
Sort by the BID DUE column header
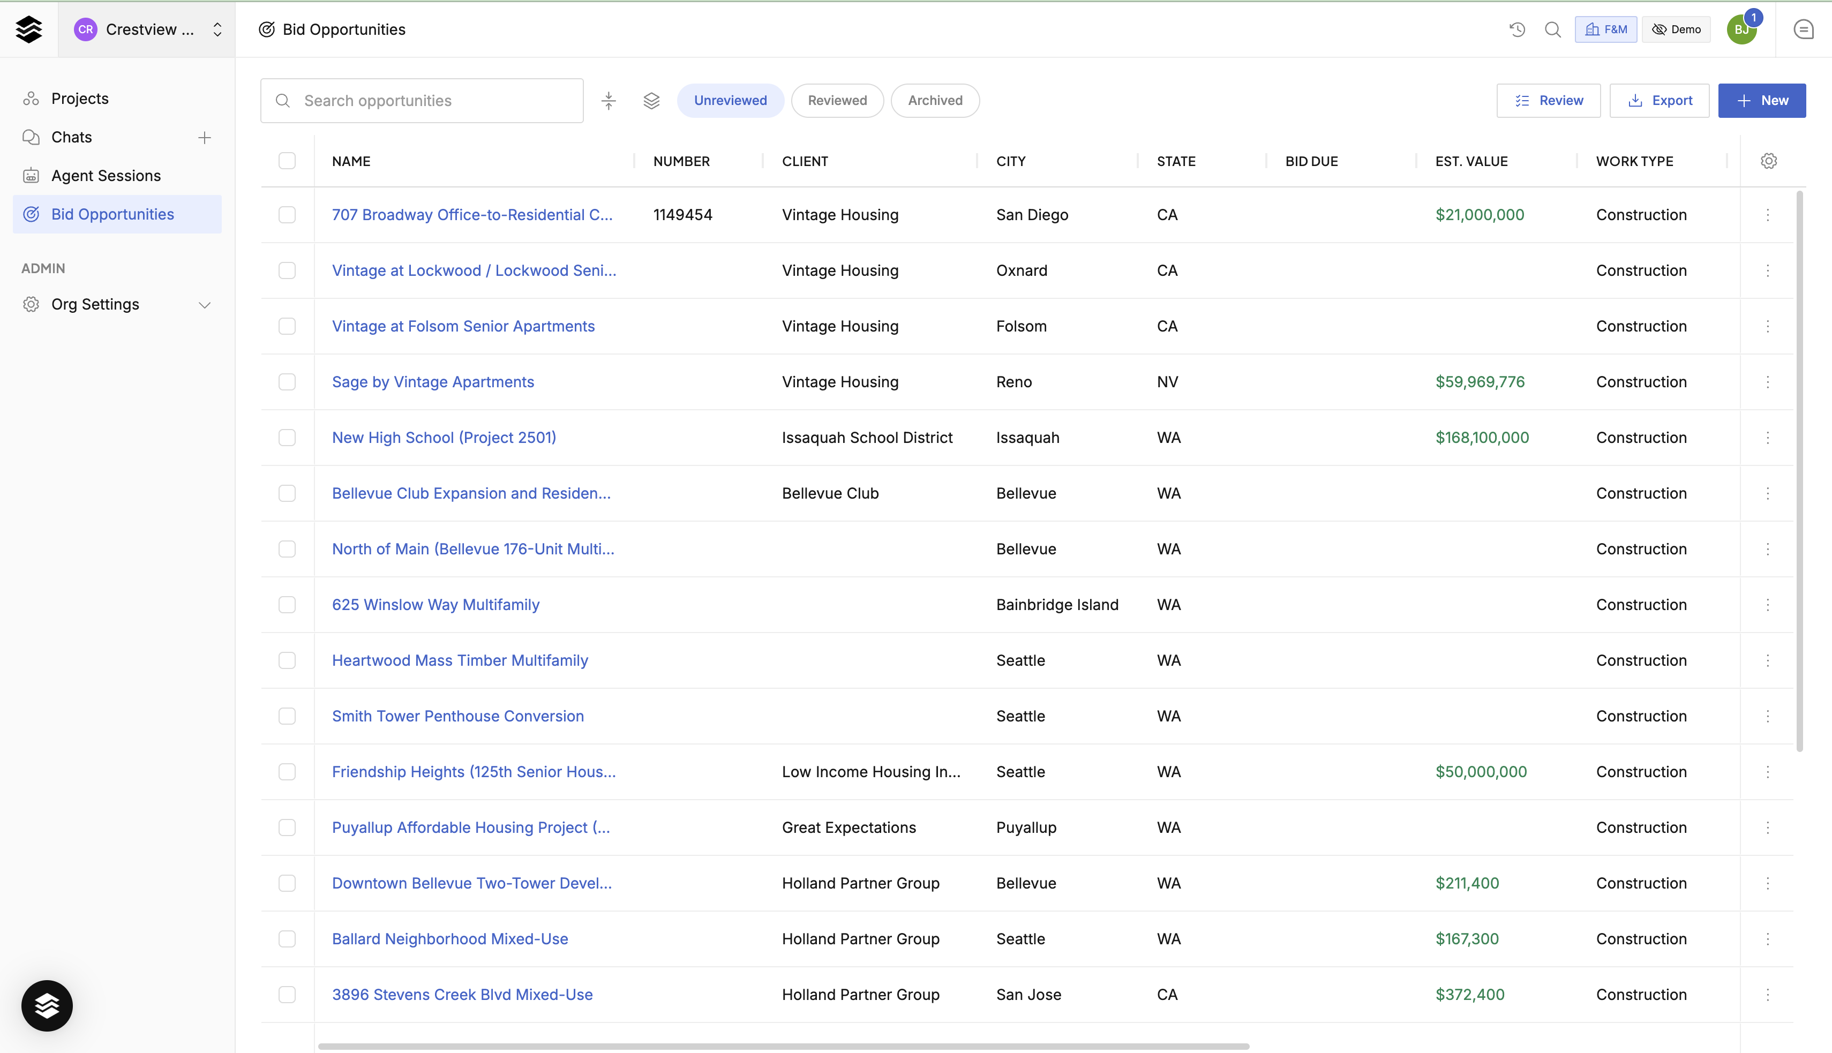1311,161
